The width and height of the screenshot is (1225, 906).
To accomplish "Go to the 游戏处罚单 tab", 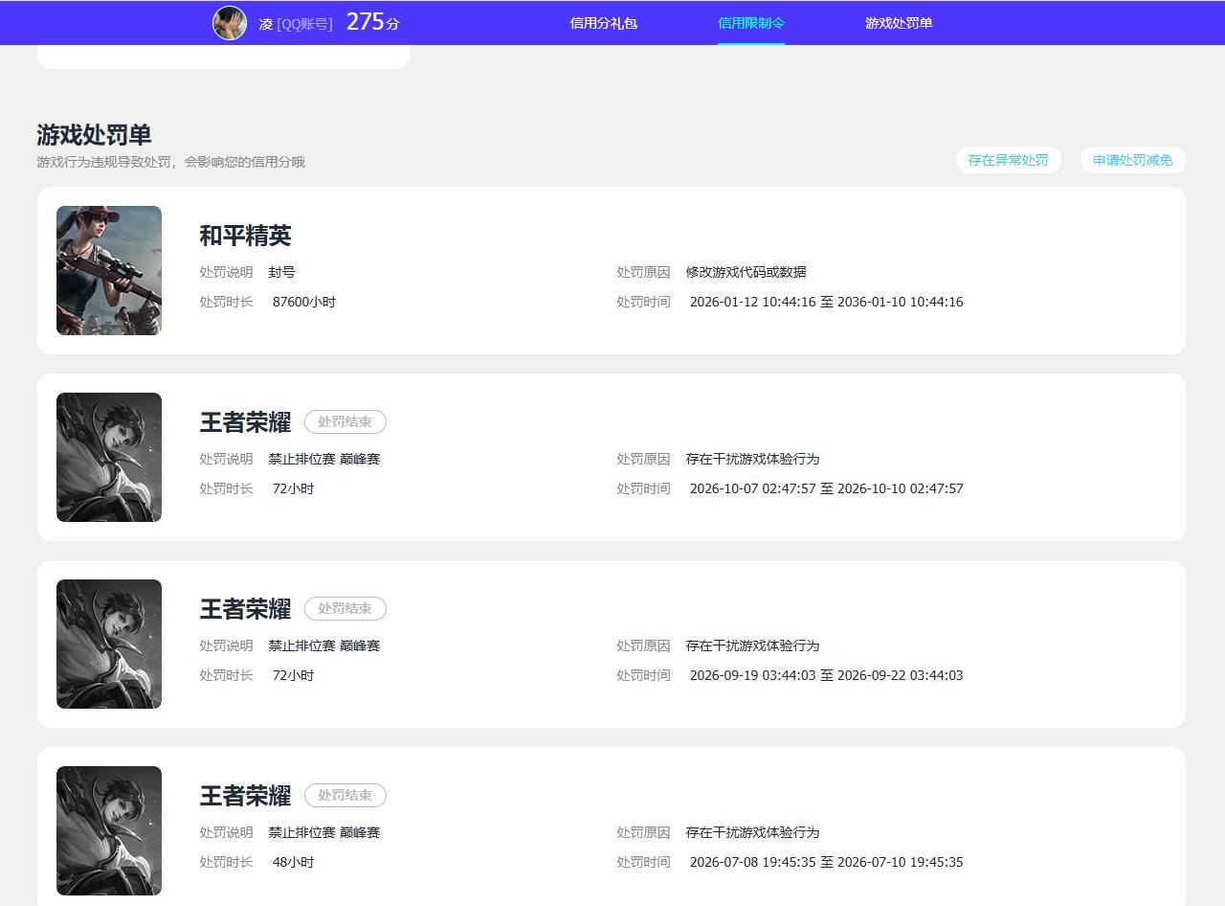I will coord(899,23).
